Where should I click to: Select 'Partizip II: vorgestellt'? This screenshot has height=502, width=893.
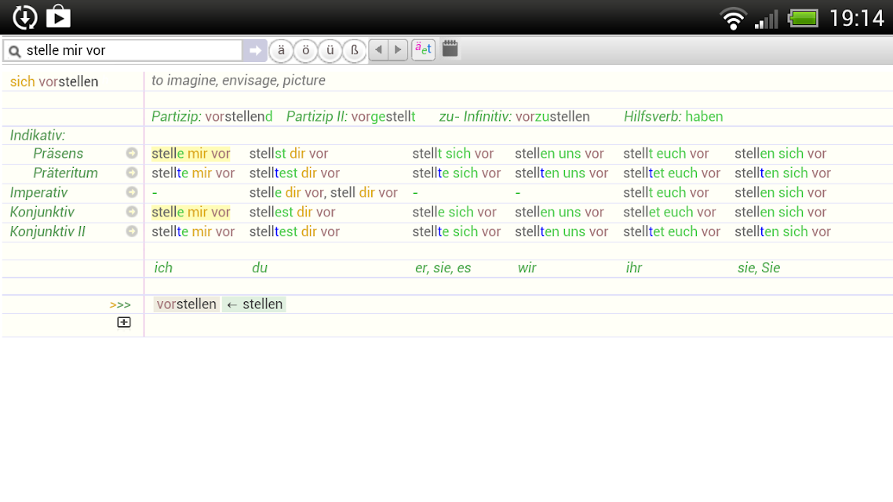click(x=351, y=117)
